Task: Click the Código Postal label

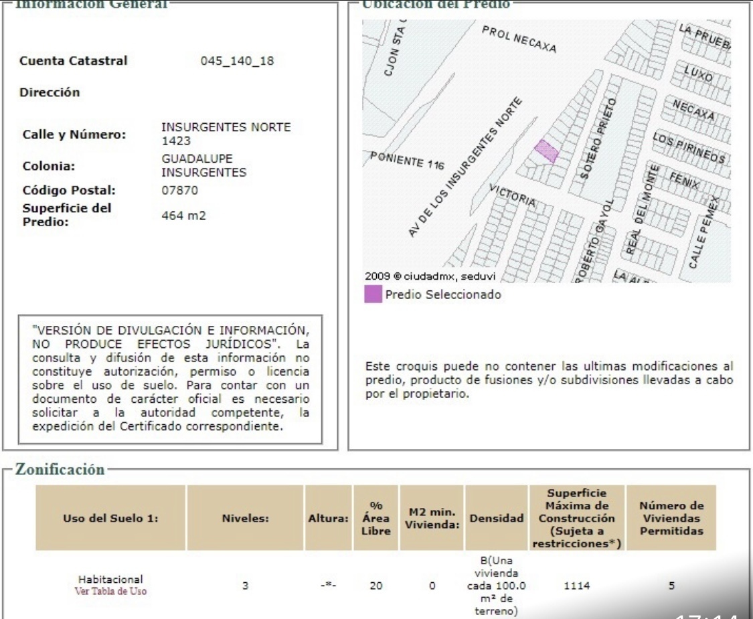Action: click(x=69, y=190)
